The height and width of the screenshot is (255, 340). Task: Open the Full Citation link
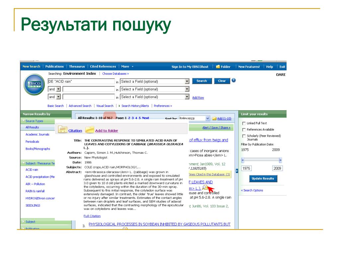click(x=92, y=216)
